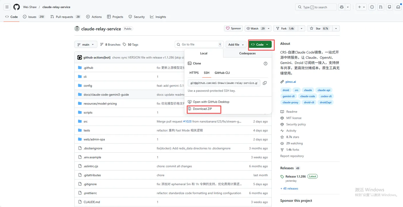
Task: Go to the GitHub homepage logo
Action: click(17, 7)
